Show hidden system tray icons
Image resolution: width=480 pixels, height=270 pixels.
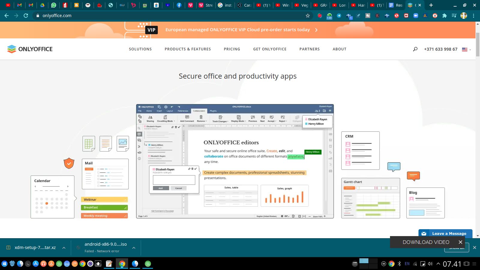coord(438,264)
